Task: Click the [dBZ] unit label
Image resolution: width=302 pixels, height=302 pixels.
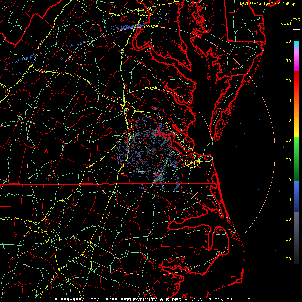Action: (285, 23)
